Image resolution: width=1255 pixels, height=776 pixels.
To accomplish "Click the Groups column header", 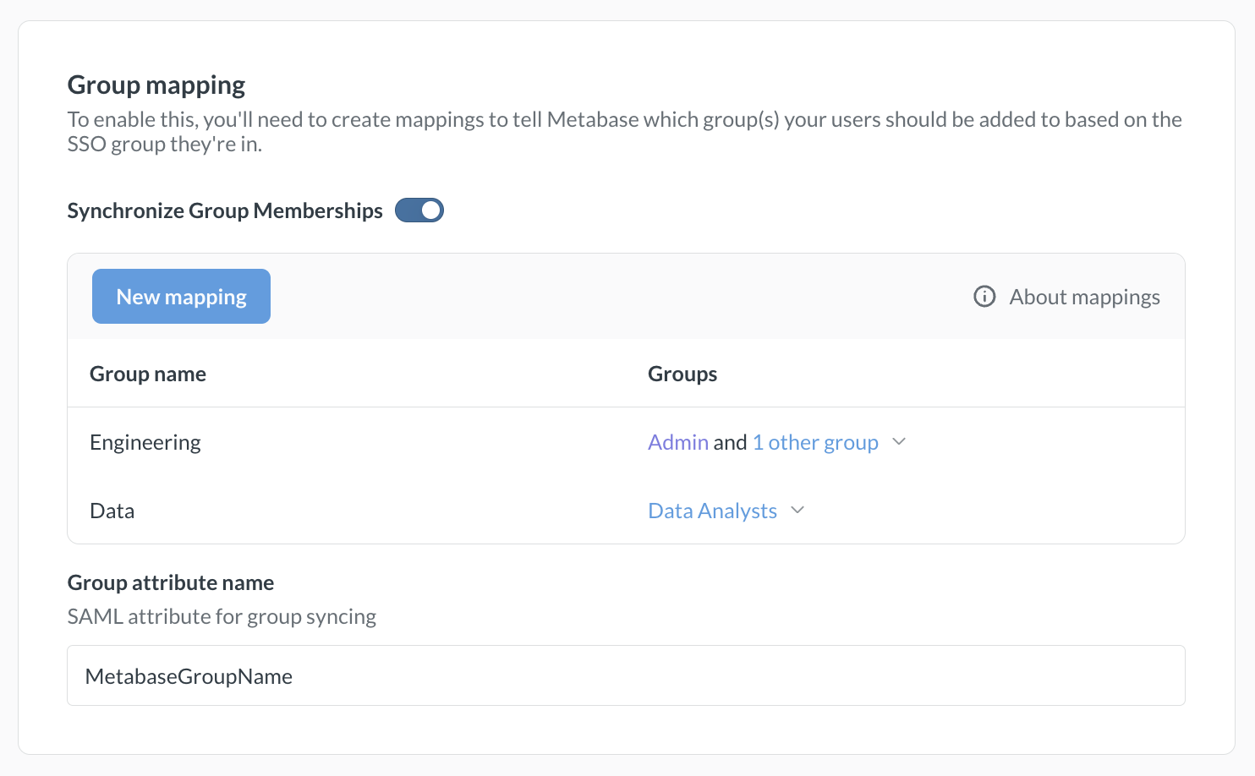I will [x=682, y=374].
